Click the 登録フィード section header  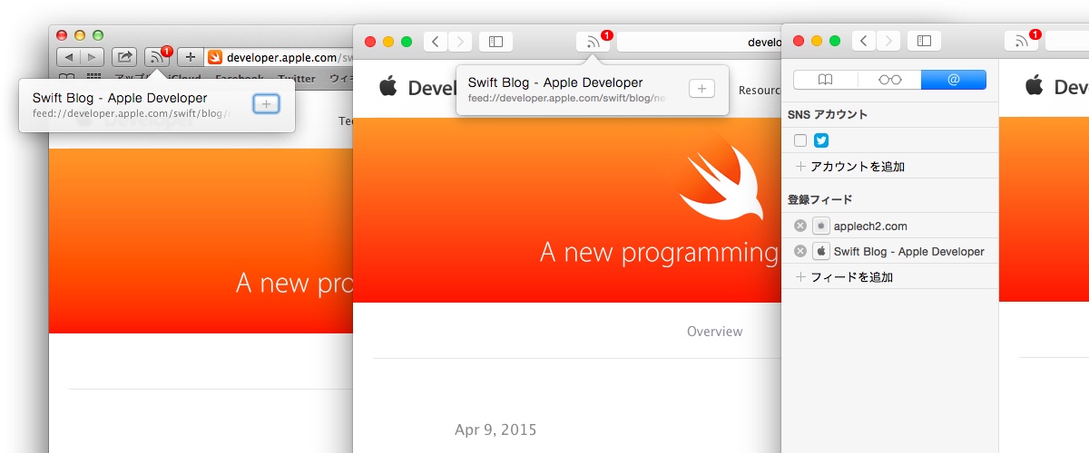coord(820,200)
